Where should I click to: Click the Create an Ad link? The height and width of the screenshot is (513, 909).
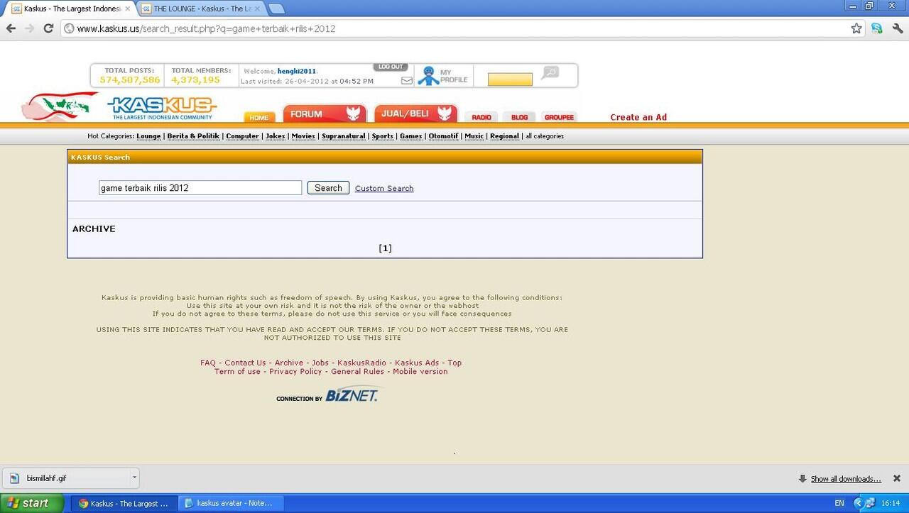638,117
